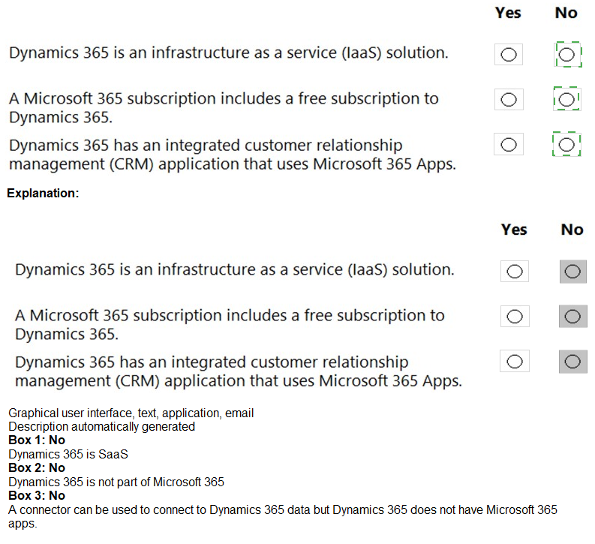Click the bold Explanation: heading
The image size is (595, 544).
[43, 194]
